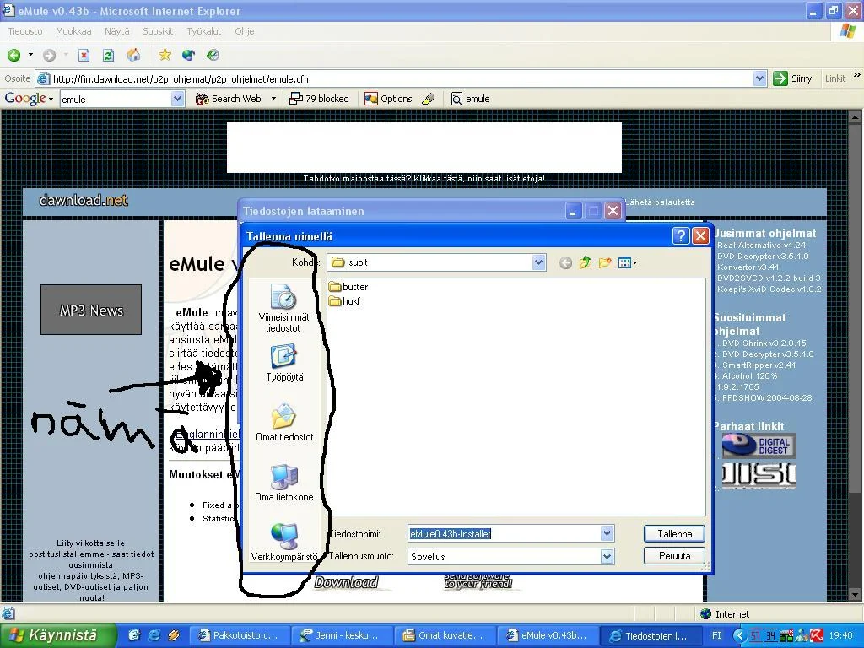This screenshot has width=864, height=648.
Task: Open the Tiedosto menu
Action: [x=25, y=31]
